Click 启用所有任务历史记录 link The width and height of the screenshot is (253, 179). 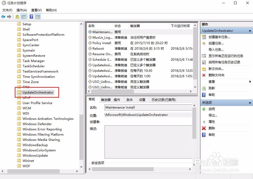tap(224, 62)
